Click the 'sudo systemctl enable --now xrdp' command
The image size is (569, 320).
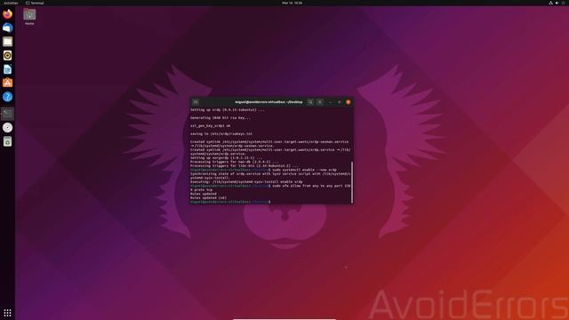pyautogui.click(x=304, y=170)
